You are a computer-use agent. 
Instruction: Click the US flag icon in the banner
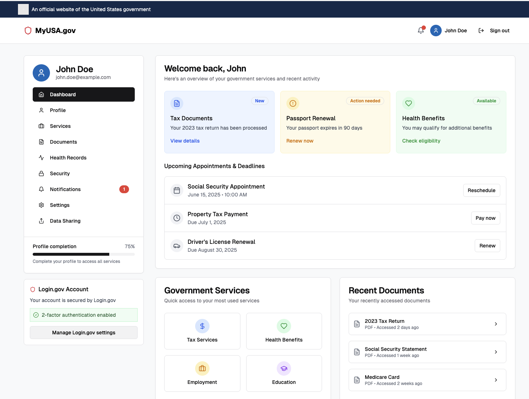tap(23, 9)
